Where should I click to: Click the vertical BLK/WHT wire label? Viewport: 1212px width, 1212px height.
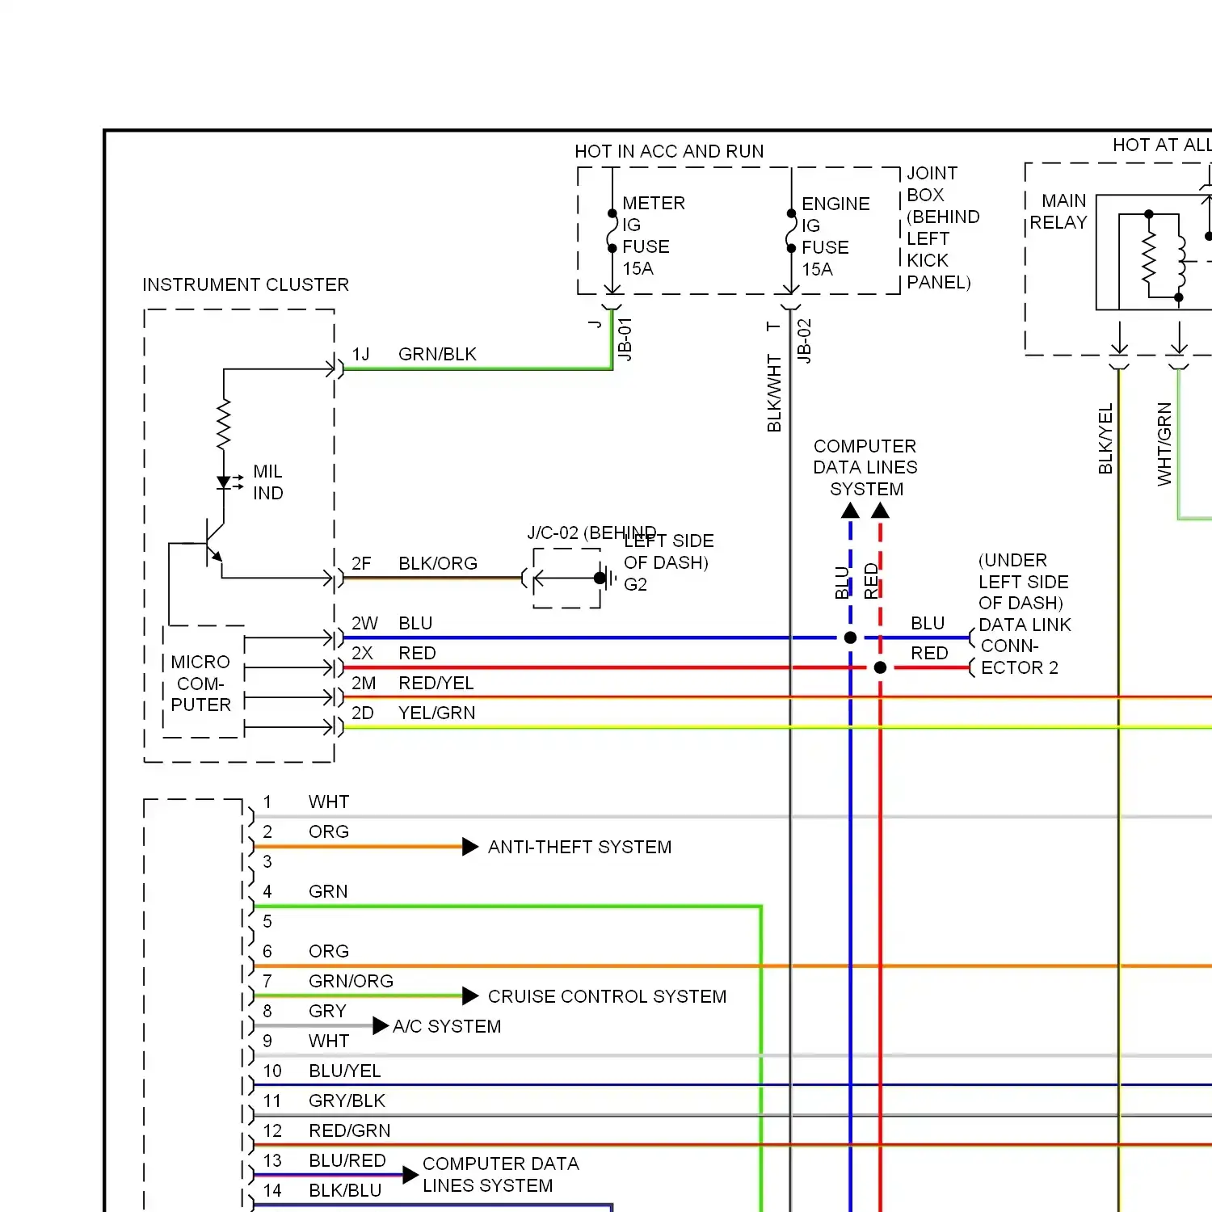[774, 393]
